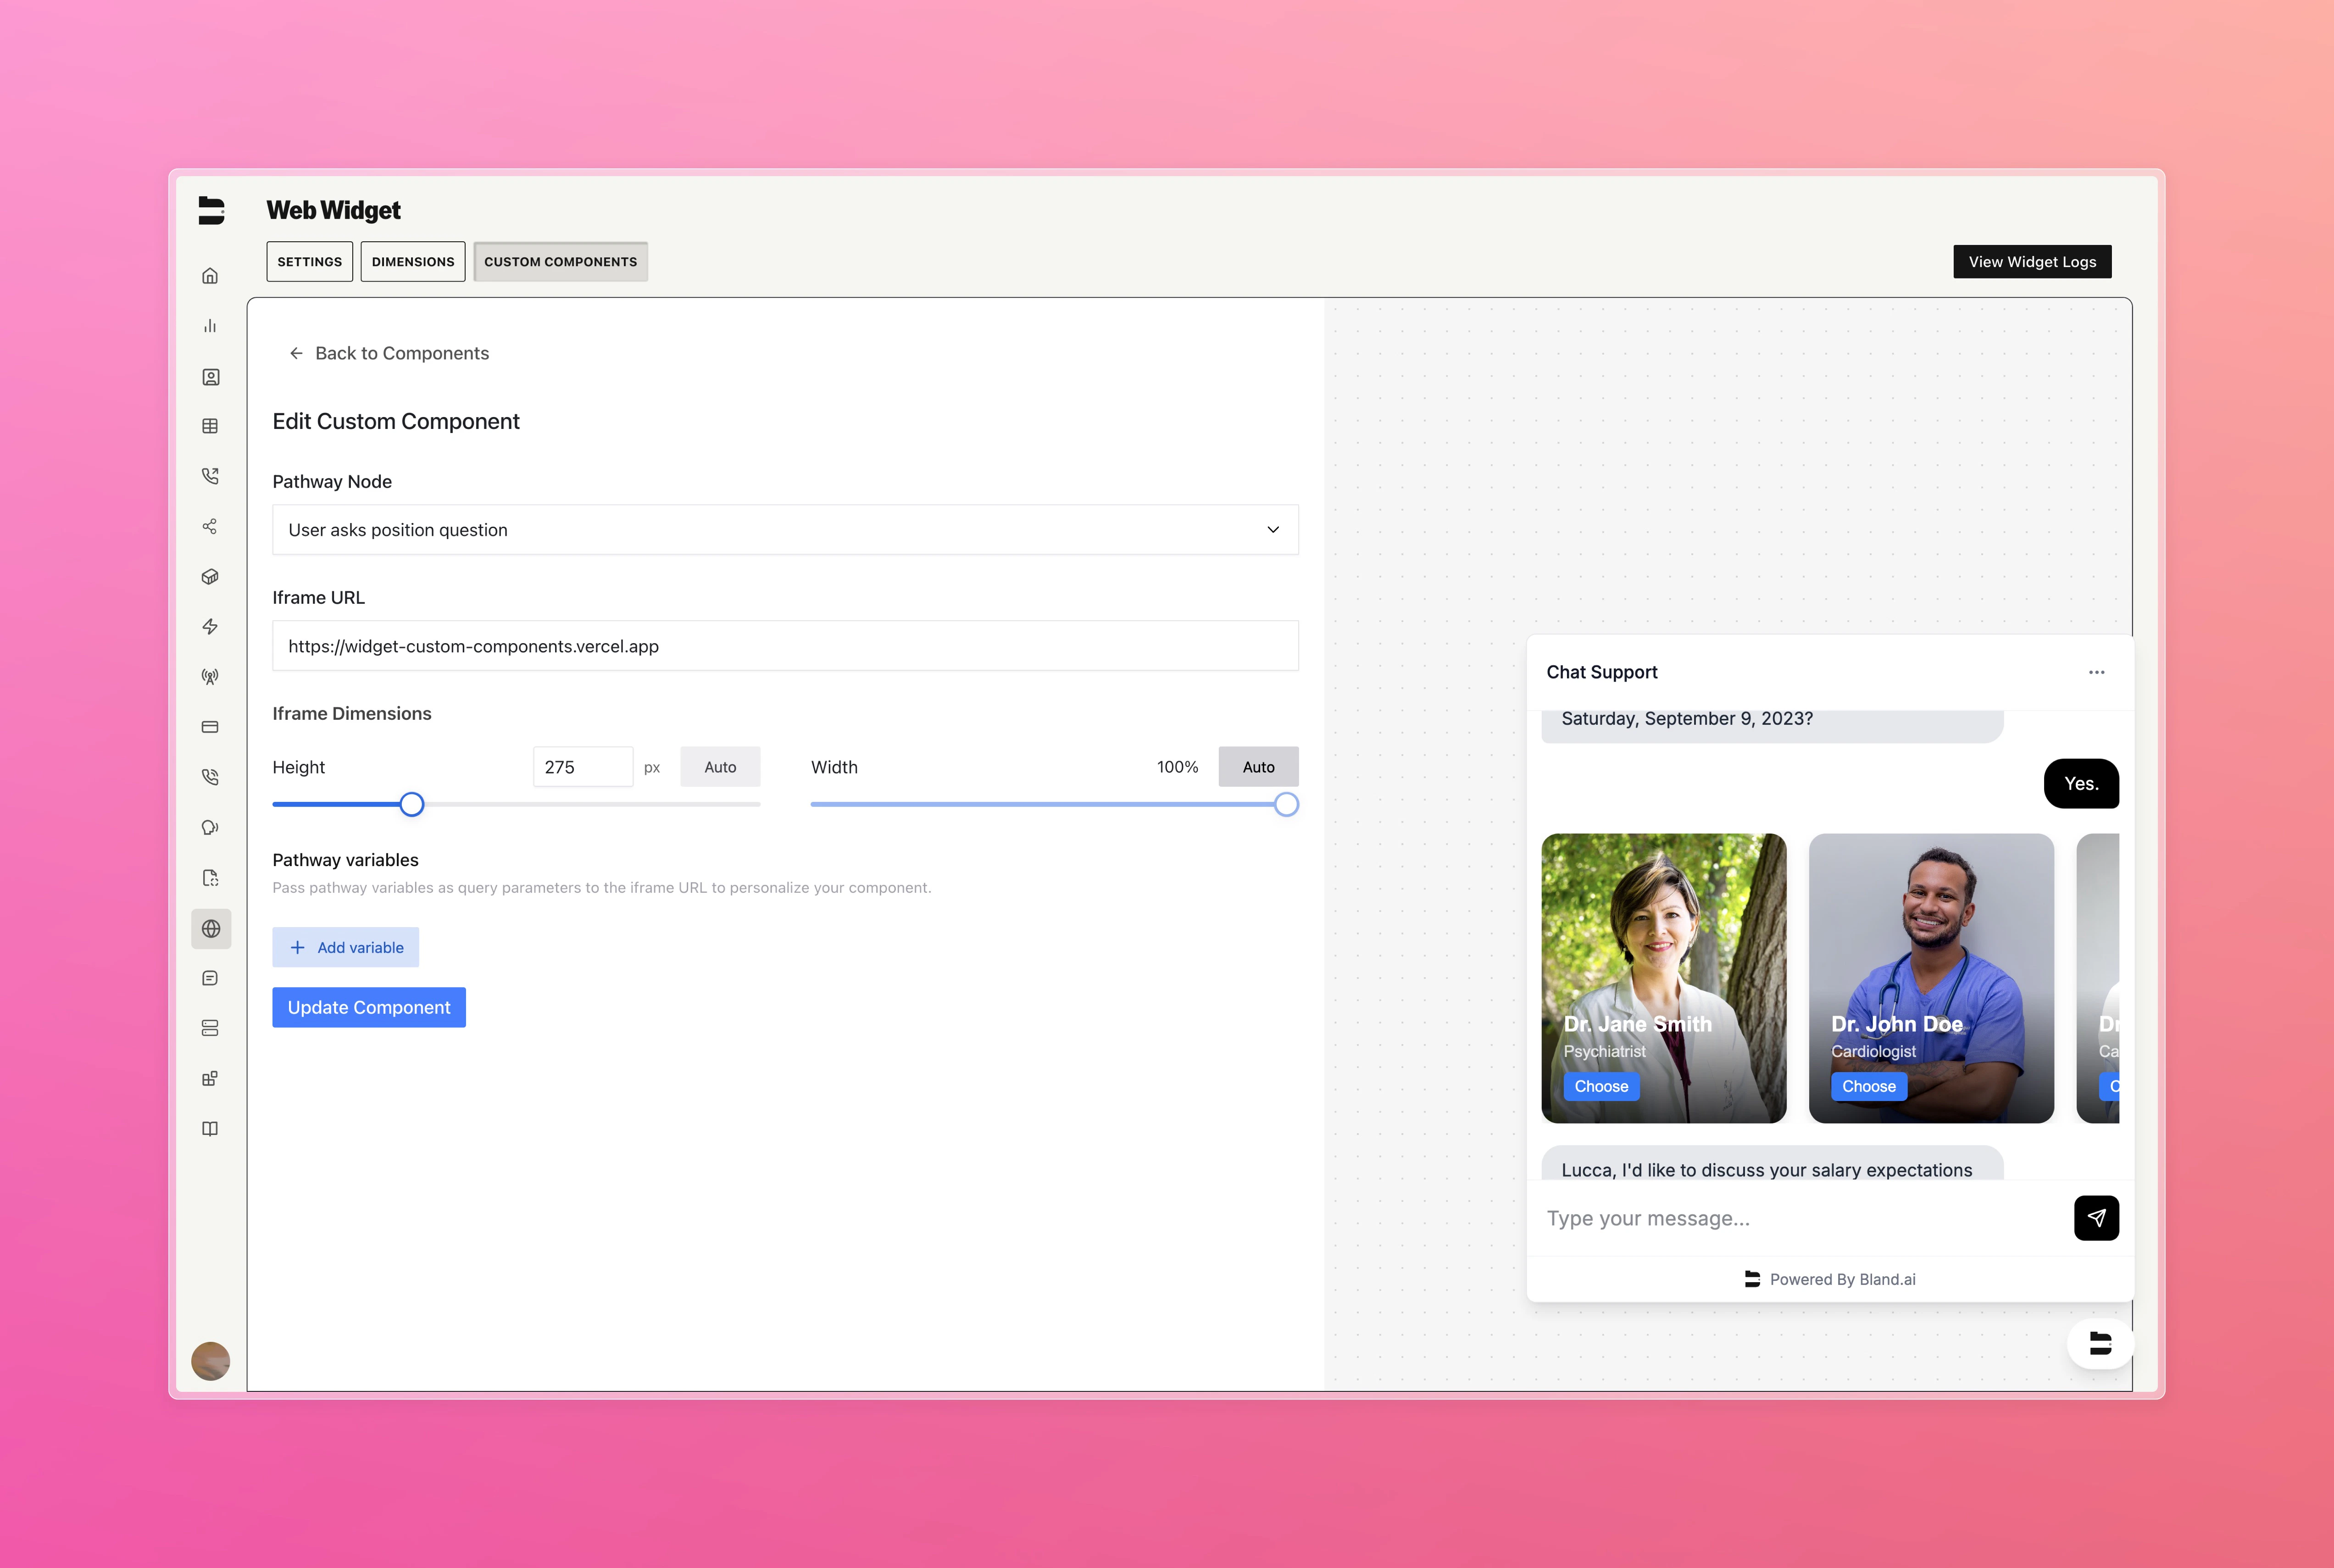Click the Height value field showing 275
Screen dimensions: 2334x1568
pos(583,767)
